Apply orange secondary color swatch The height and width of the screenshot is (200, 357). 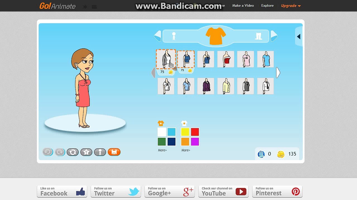coord(185,142)
